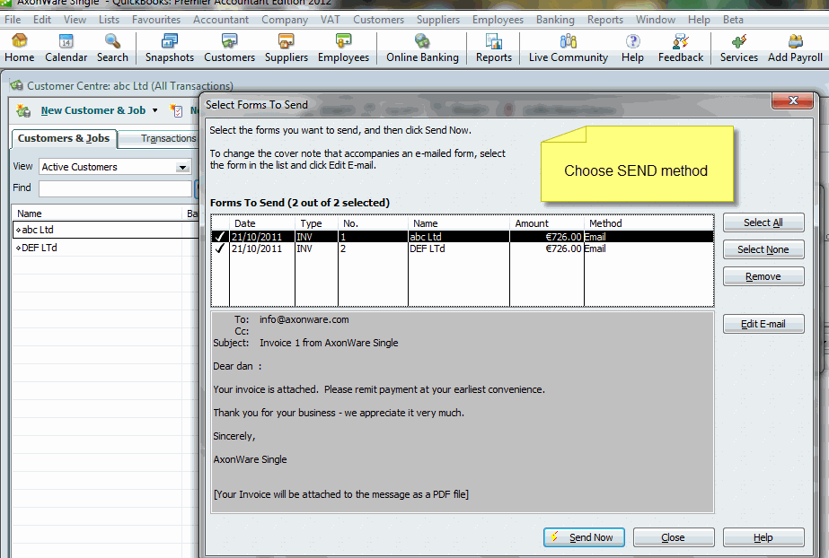Open the File menu
This screenshot has width=829, height=558.
13,20
